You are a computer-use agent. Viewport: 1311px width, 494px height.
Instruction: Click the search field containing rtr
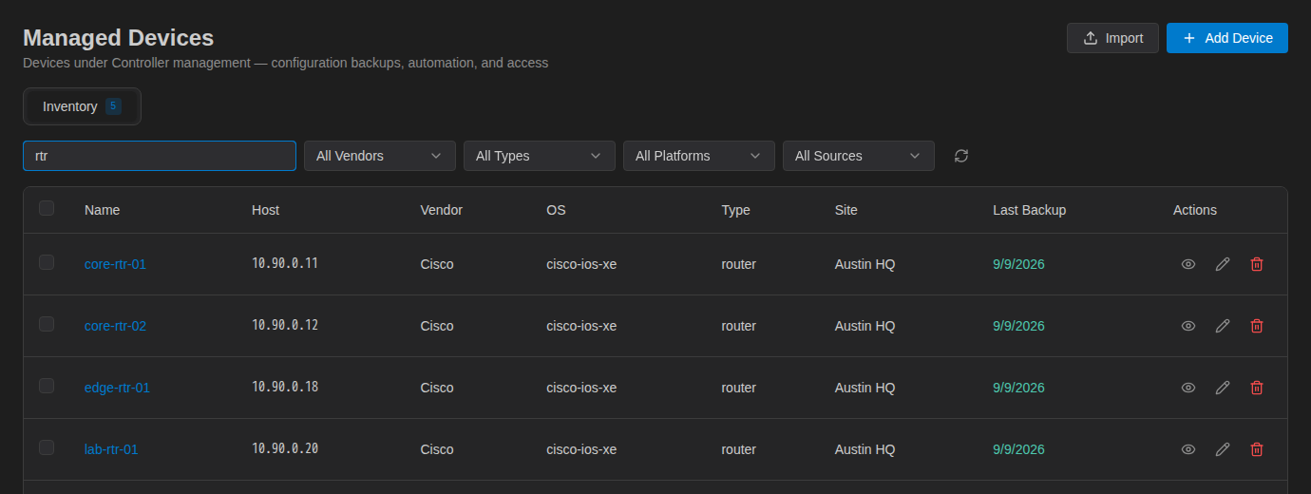tap(160, 156)
